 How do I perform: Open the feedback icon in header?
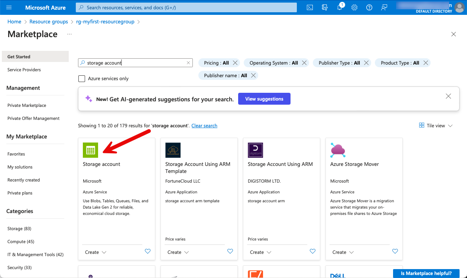point(384,7)
